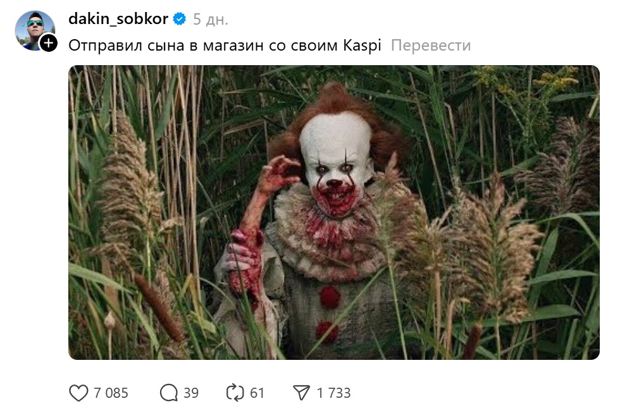Share the post with the paper plane icon
Screen dimensions: 627x413
click(302, 393)
